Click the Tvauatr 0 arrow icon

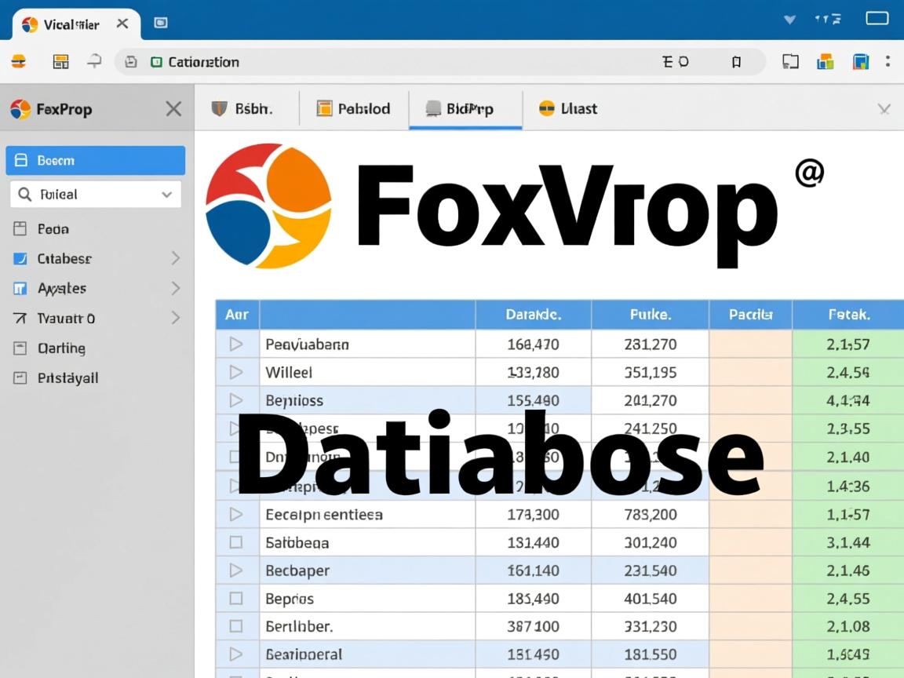click(20, 319)
